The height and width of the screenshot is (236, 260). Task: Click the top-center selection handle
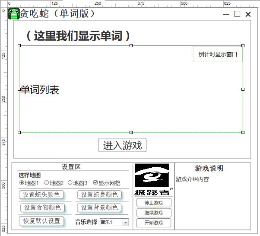131,45
